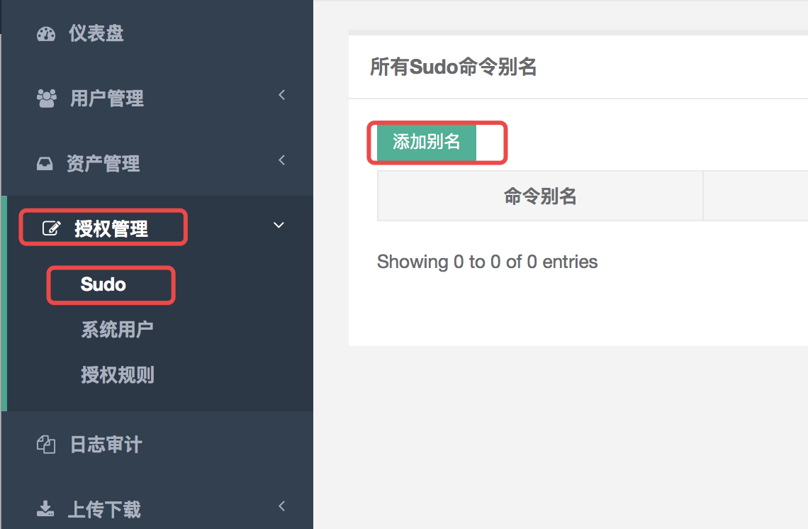This screenshot has height=529, width=808.
Task: Expand the 资产管理 chevron arrow
Action: point(281,160)
